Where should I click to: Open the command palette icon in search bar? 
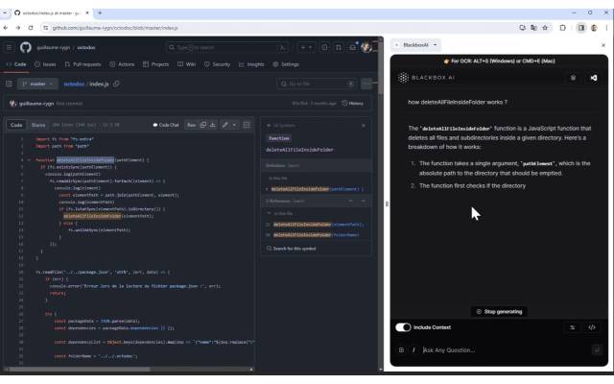pos(283,47)
